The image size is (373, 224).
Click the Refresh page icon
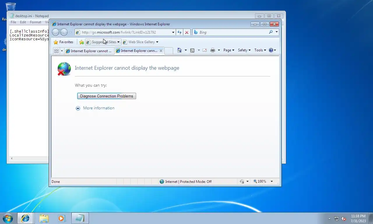180,32
